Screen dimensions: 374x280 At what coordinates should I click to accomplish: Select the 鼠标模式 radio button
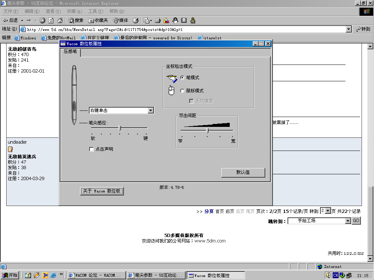[182, 91]
